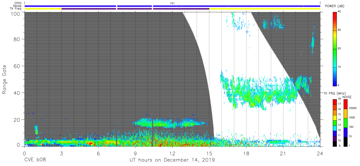This screenshot has width=360, height=166.
Task: Click the 12 tick on the UT hours axis
Action: pos(172,154)
